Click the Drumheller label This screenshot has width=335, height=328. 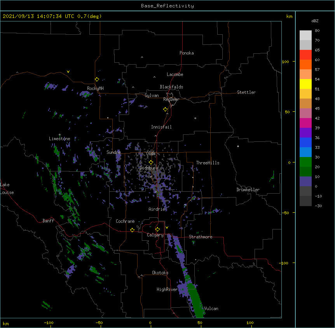tap(248, 190)
